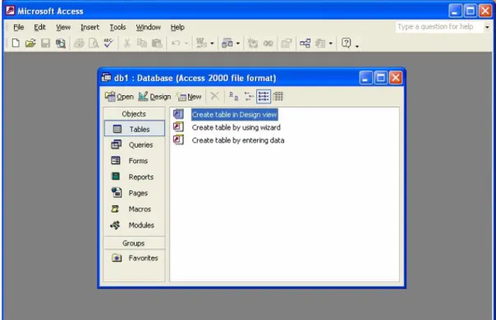The height and width of the screenshot is (320, 496).
Task: Click the Copy toolbar icon
Action: tap(142, 43)
